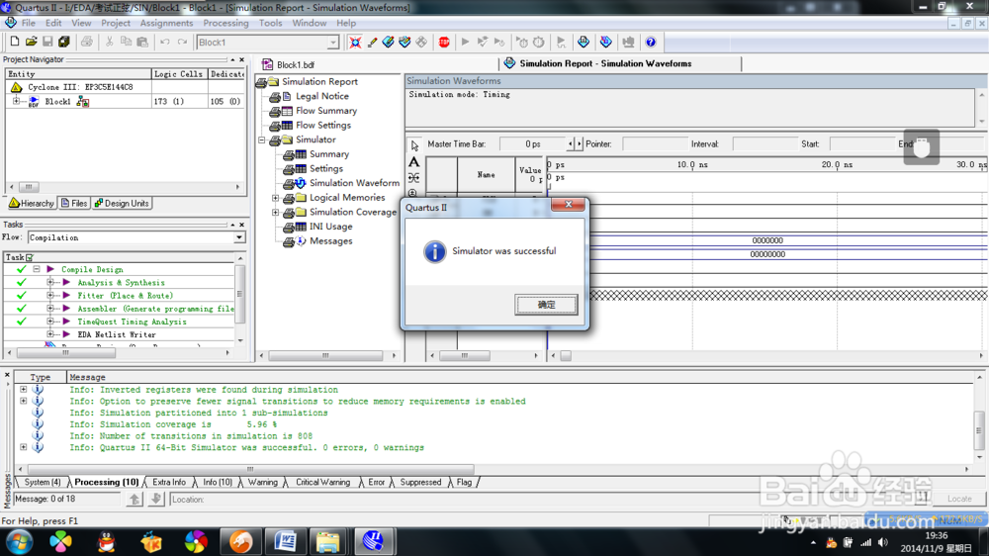Switch to the Design Units tab

(x=122, y=203)
